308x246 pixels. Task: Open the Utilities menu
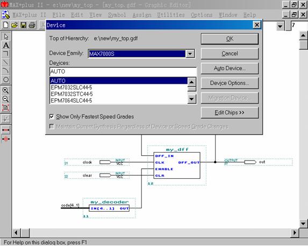(x=171, y=15)
